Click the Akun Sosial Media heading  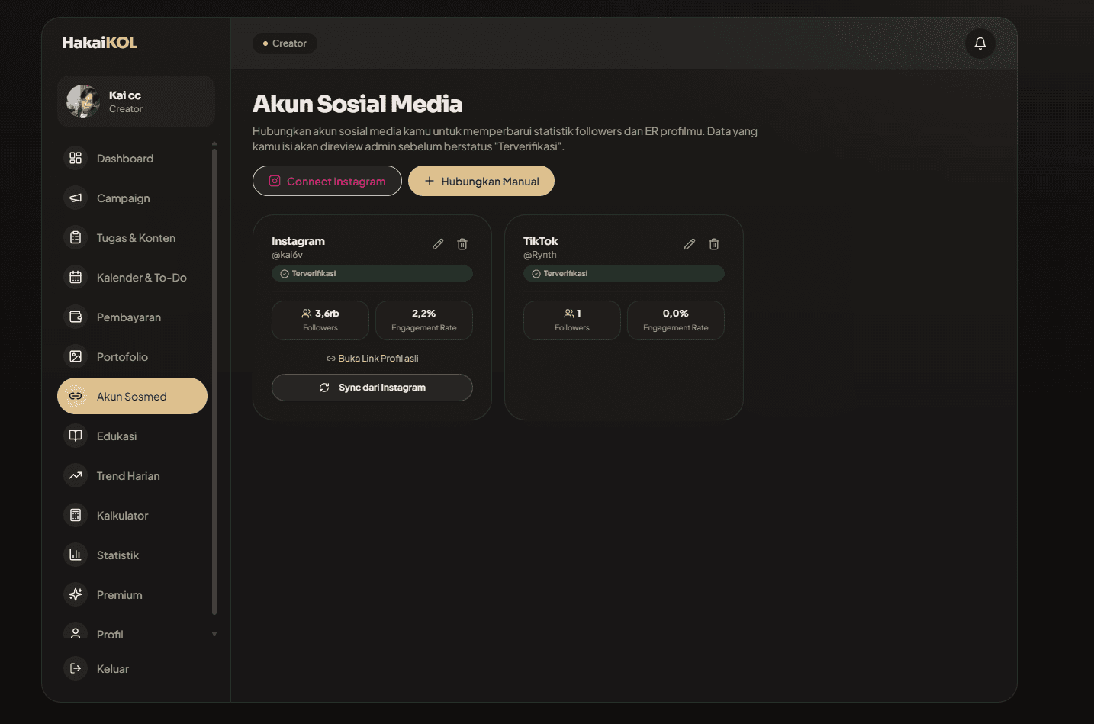357,104
